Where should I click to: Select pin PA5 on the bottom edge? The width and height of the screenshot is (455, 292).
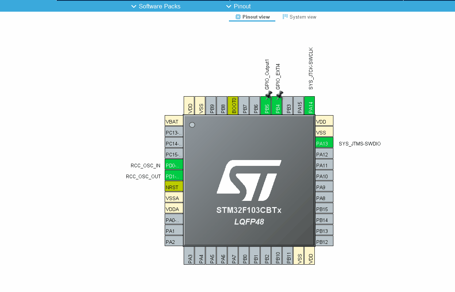[x=211, y=256]
